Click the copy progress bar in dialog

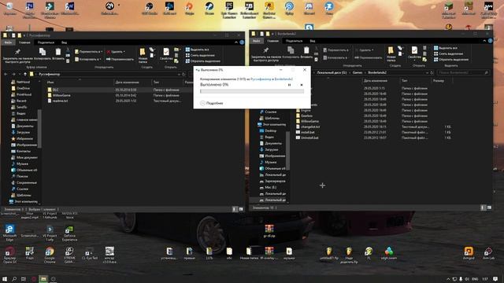point(252,91)
